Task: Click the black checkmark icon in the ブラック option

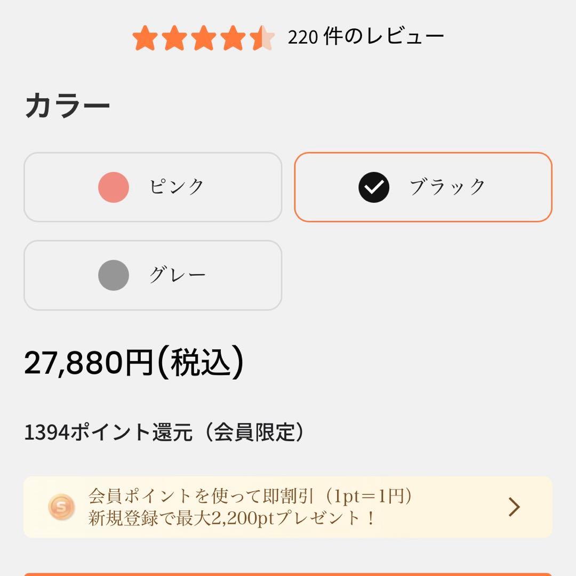Action: (x=374, y=188)
